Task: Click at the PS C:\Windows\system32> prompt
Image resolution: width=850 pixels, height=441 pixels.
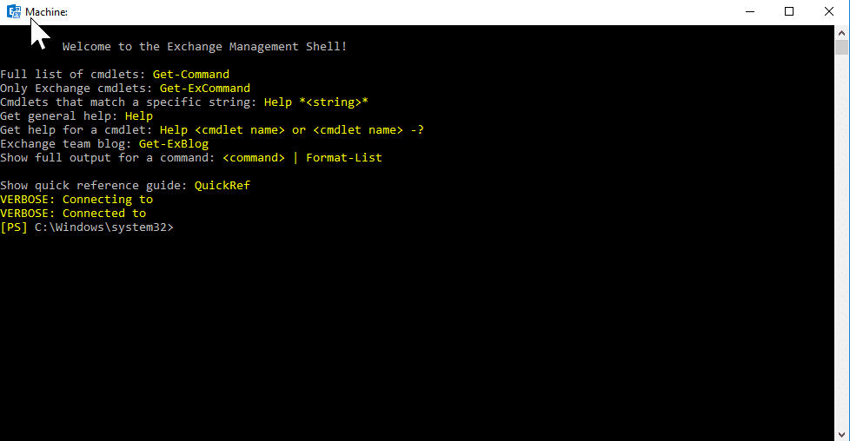Action: [87, 227]
